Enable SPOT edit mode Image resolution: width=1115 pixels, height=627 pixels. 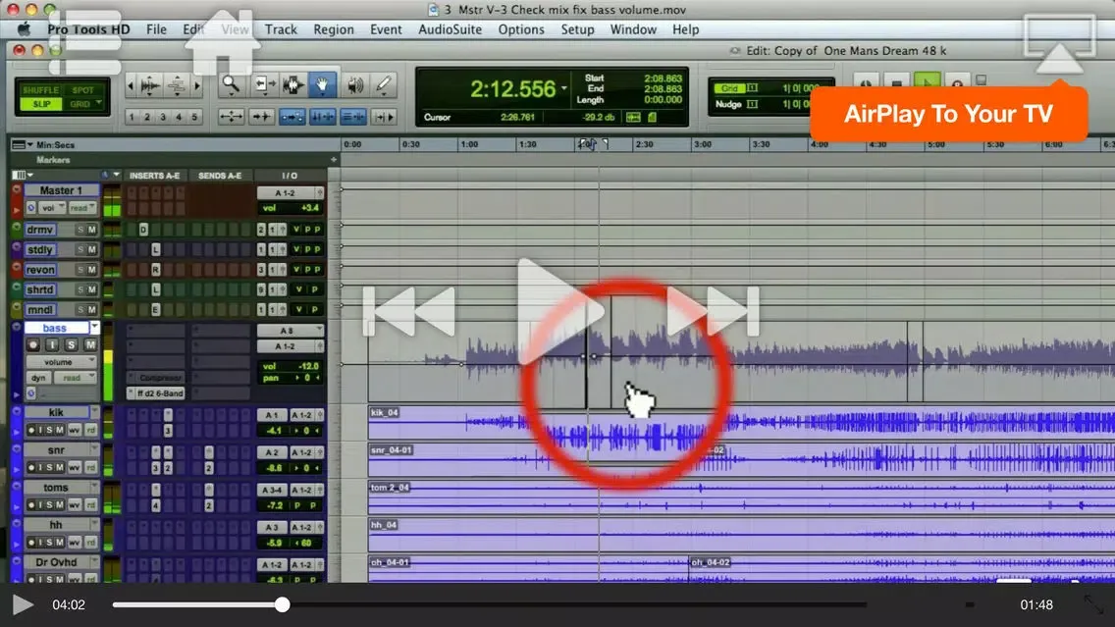tap(83, 90)
